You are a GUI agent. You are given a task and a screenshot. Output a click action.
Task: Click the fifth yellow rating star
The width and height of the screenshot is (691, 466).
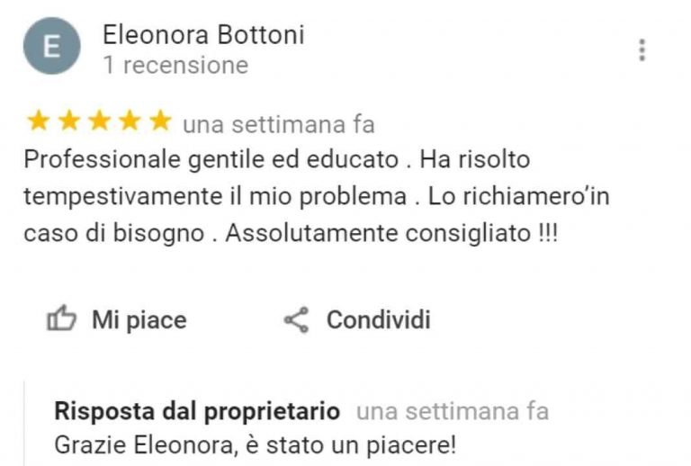coord(160,121)
